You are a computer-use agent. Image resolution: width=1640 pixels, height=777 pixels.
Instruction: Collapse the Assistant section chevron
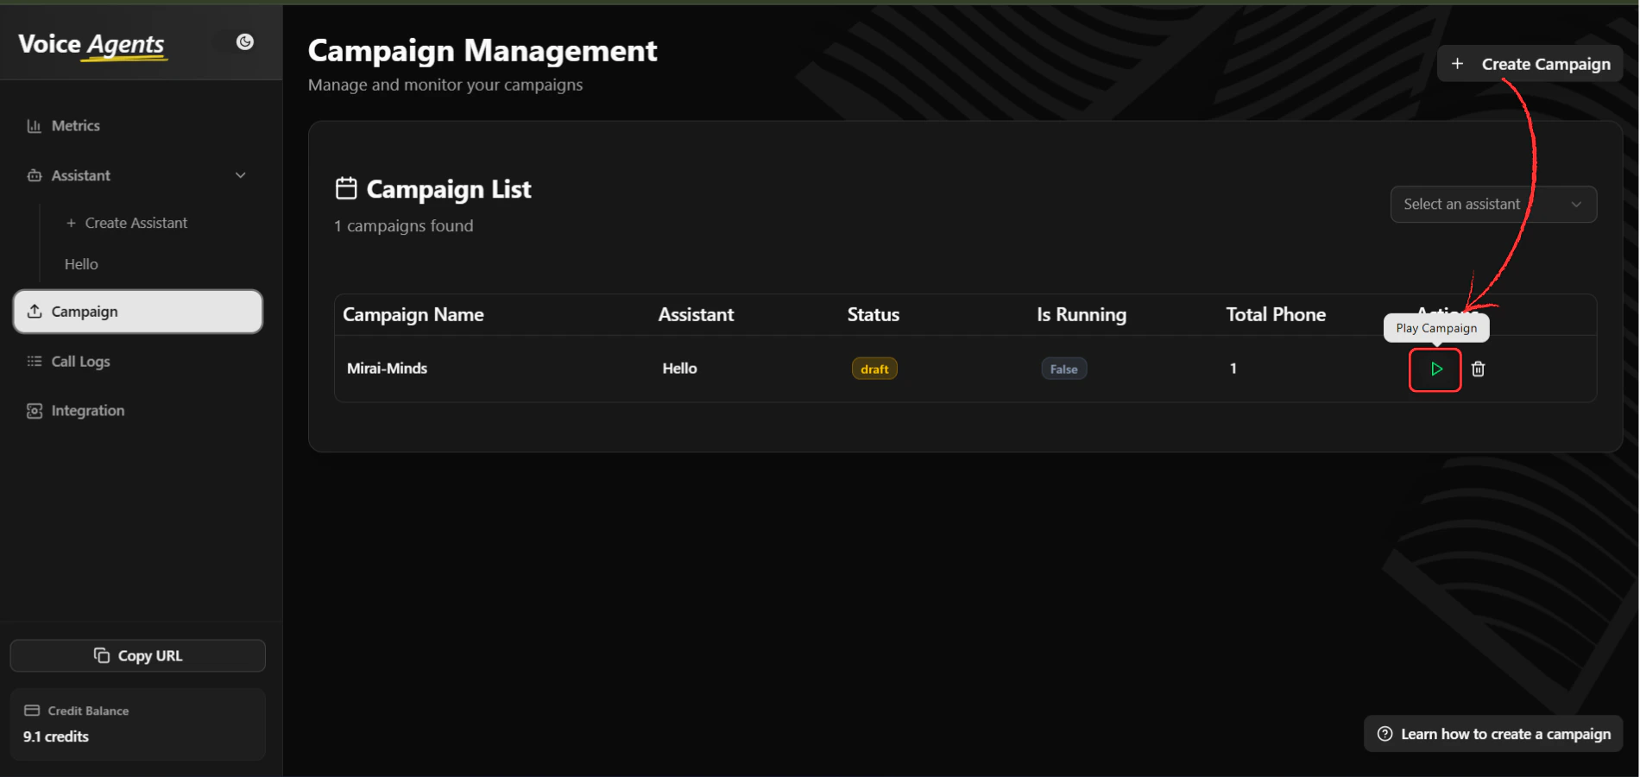[x=240, y=175]
